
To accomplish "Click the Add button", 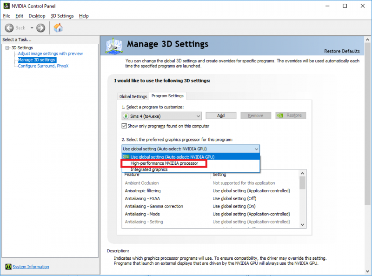I will point(221,115).
